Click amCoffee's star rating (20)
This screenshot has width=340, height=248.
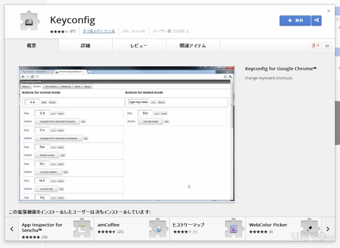[x=107, y=232]
